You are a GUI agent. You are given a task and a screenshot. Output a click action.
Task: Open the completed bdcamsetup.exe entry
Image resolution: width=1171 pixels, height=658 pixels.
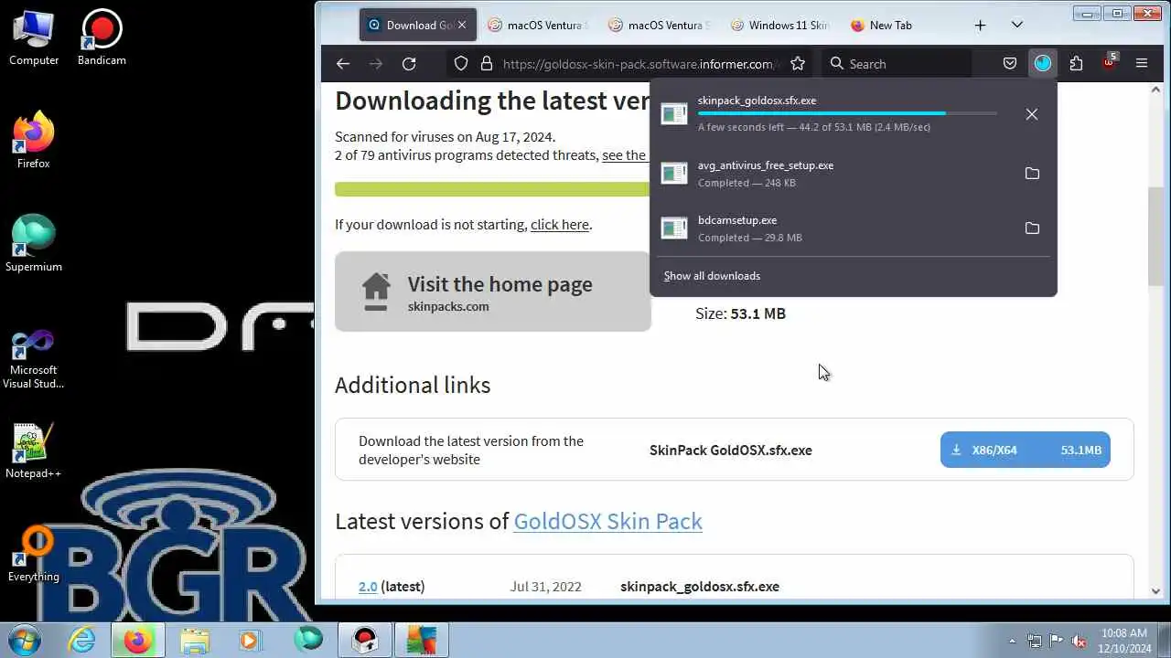(837, 228)
